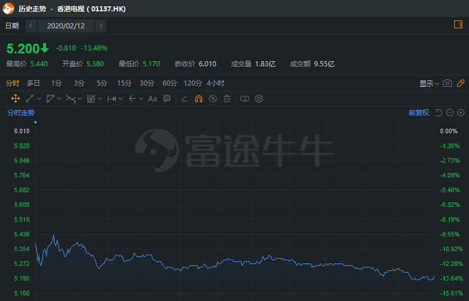Image resolution: width=469 pixels, height=301 pixels.
Task: Click the overlapping circles compare icon
Action: tap(245, 99)
